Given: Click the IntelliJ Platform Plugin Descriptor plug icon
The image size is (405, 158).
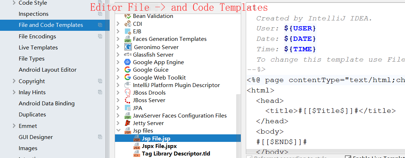Looking at the screenshot, I should [128, 85].
